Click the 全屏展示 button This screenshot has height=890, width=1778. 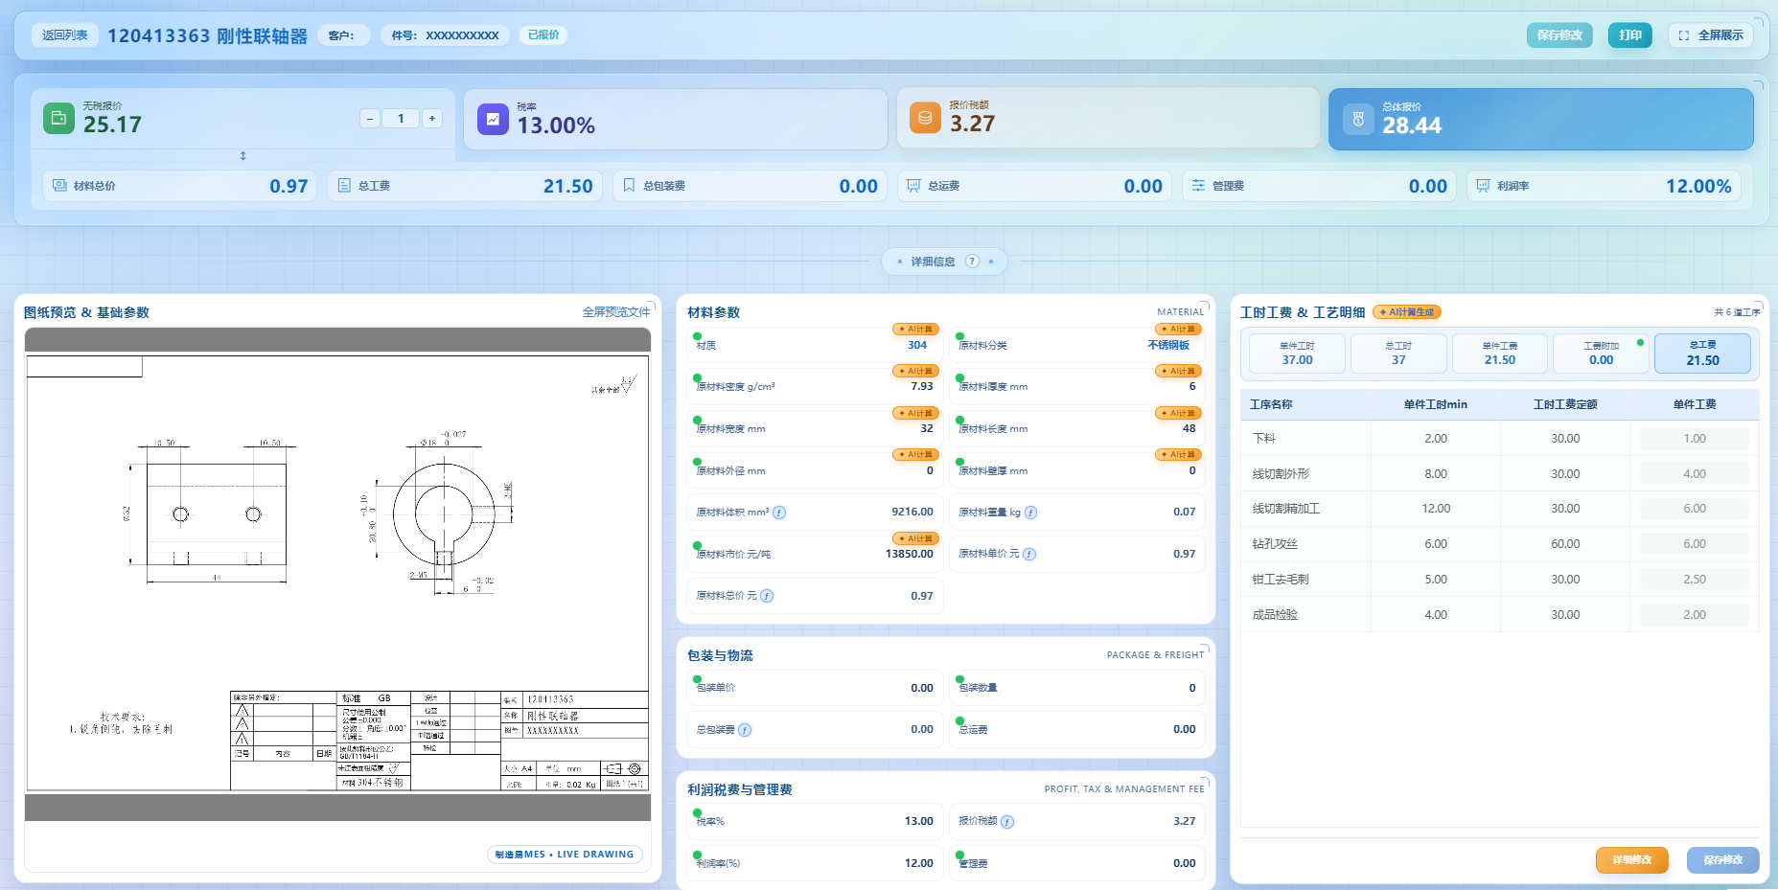click(x=1711, y=35)
